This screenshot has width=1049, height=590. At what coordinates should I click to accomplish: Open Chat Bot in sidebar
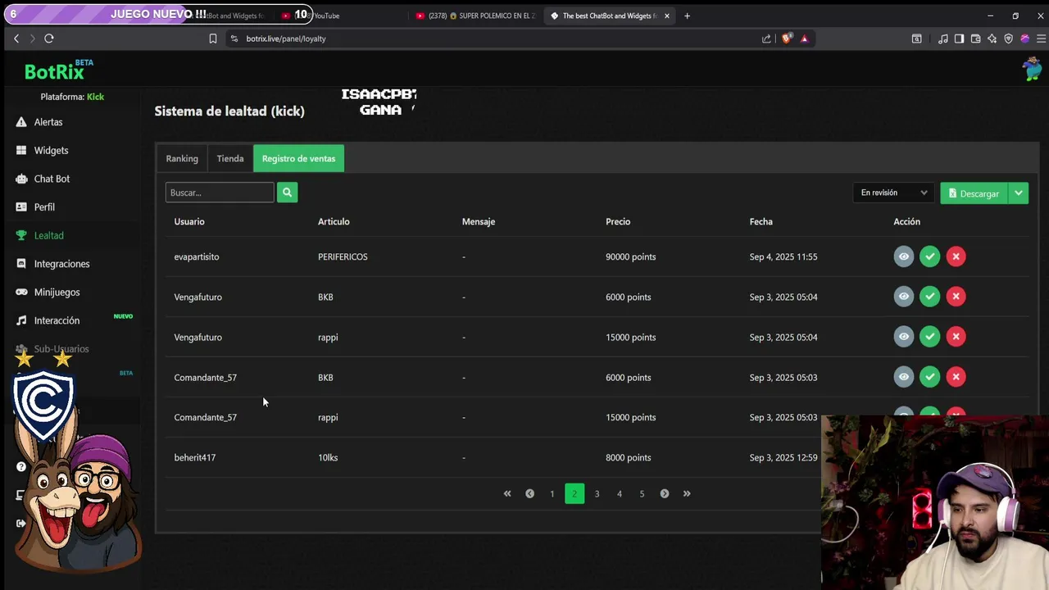[52, 179]
